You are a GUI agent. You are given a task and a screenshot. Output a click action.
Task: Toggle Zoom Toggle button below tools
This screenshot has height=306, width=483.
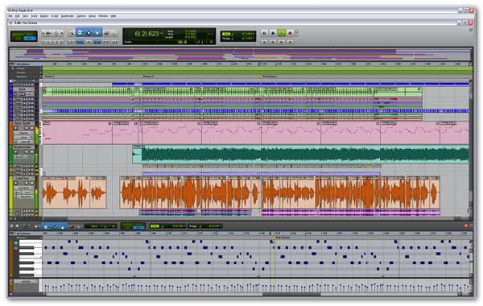click(71, 42)
